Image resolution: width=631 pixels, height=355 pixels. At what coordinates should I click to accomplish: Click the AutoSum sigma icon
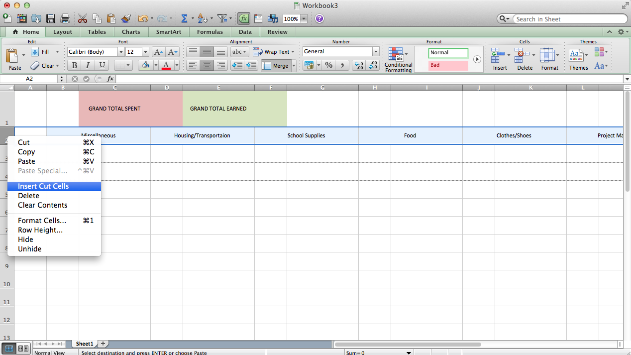[x=184, y=18]
